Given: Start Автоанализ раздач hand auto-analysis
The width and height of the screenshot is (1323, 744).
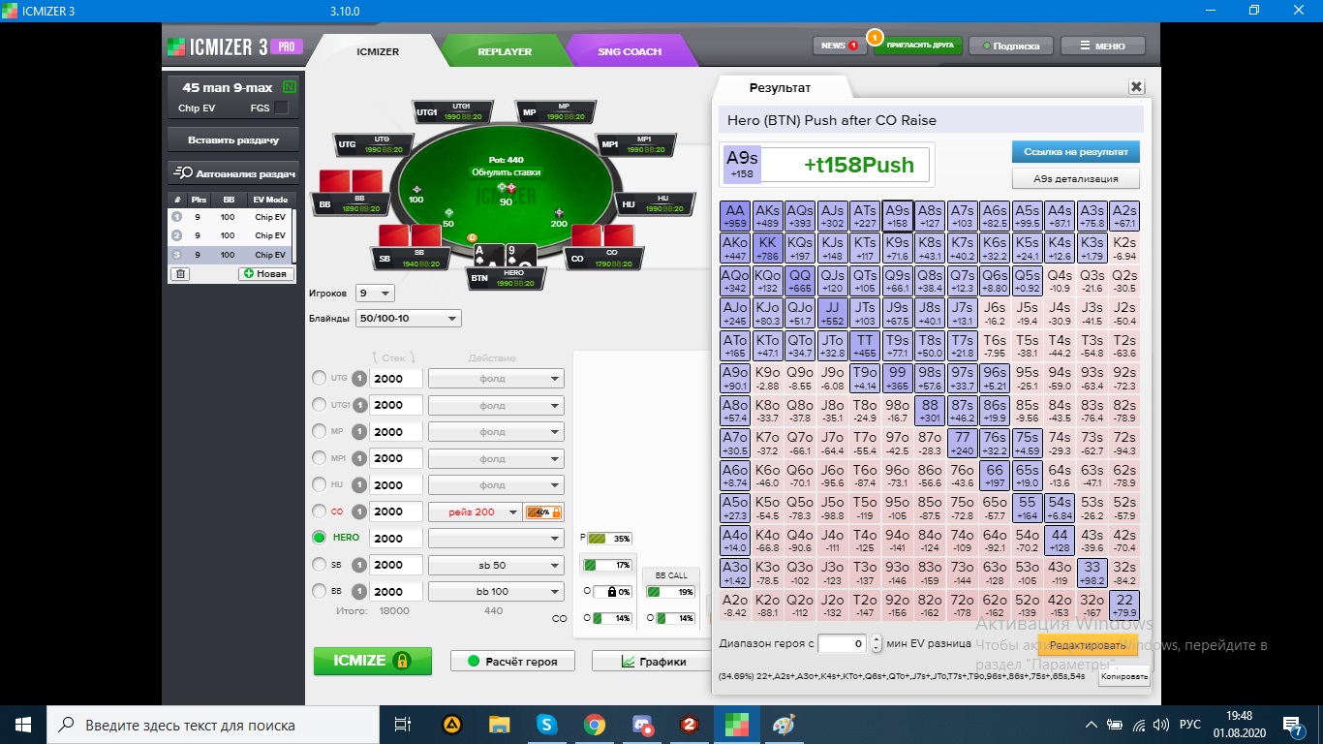Looking at the screenshot, I should tap(233, 173).
